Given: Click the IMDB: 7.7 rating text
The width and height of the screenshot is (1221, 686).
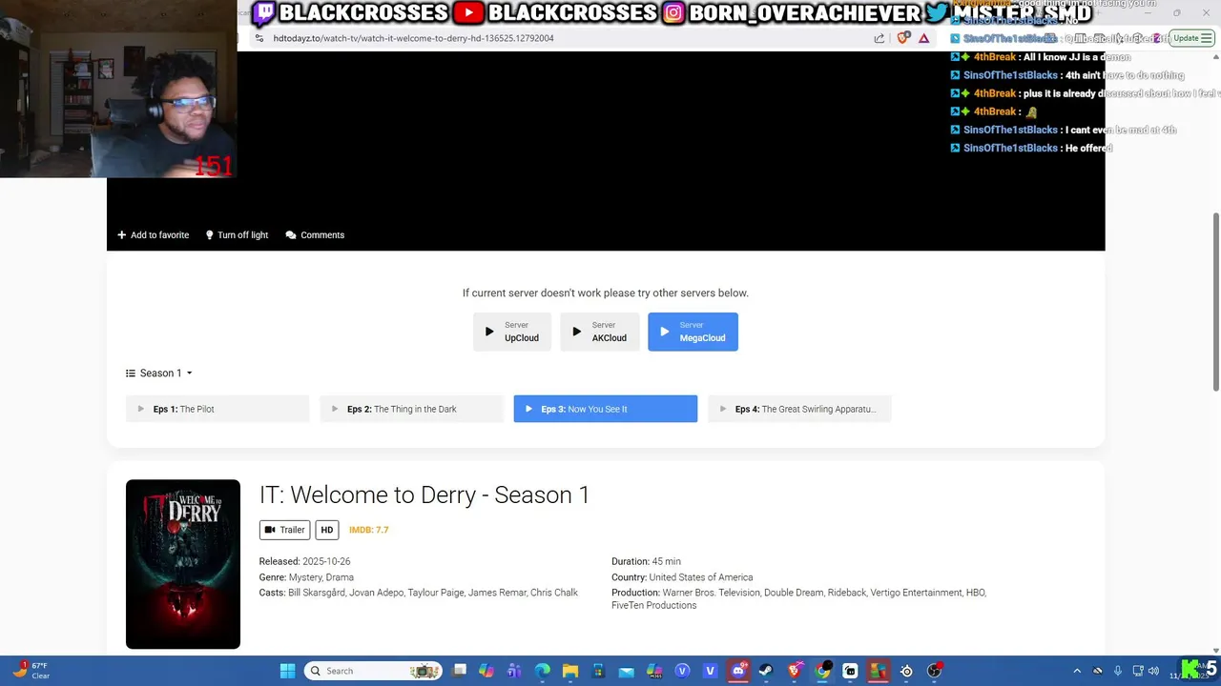Looking at the screenshot, I should pyautogui.click(x=369, y=530).
